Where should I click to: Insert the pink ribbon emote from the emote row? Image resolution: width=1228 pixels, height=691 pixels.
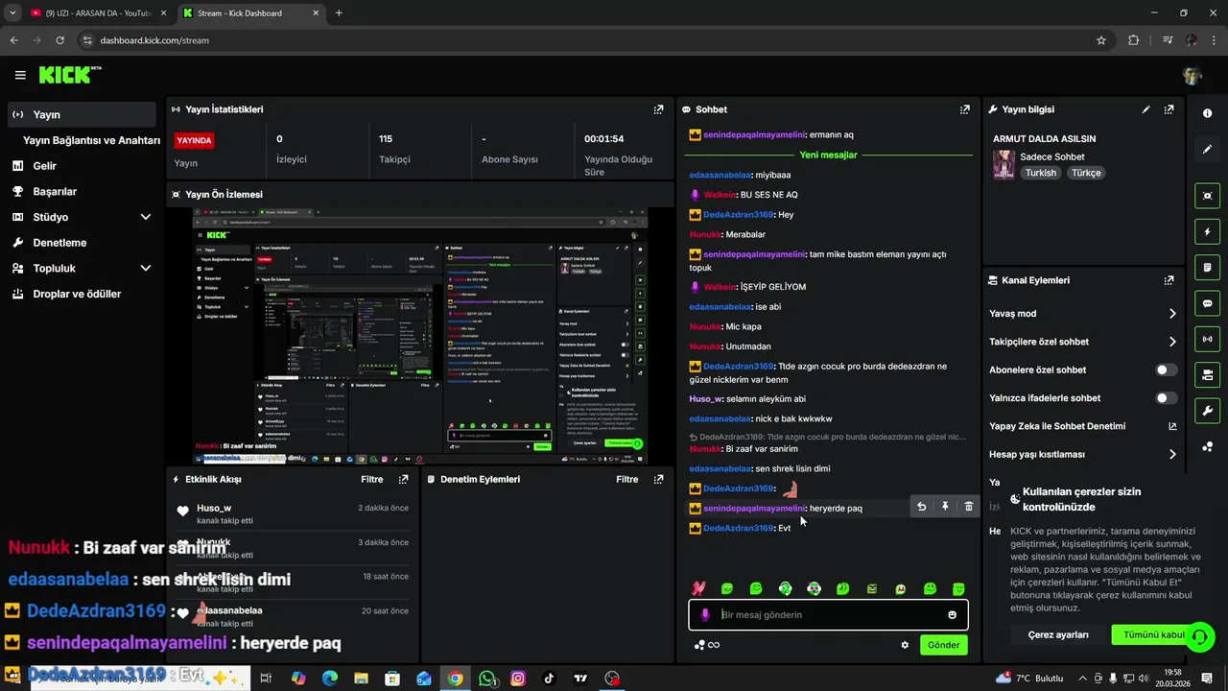click(x=698, y=588)
